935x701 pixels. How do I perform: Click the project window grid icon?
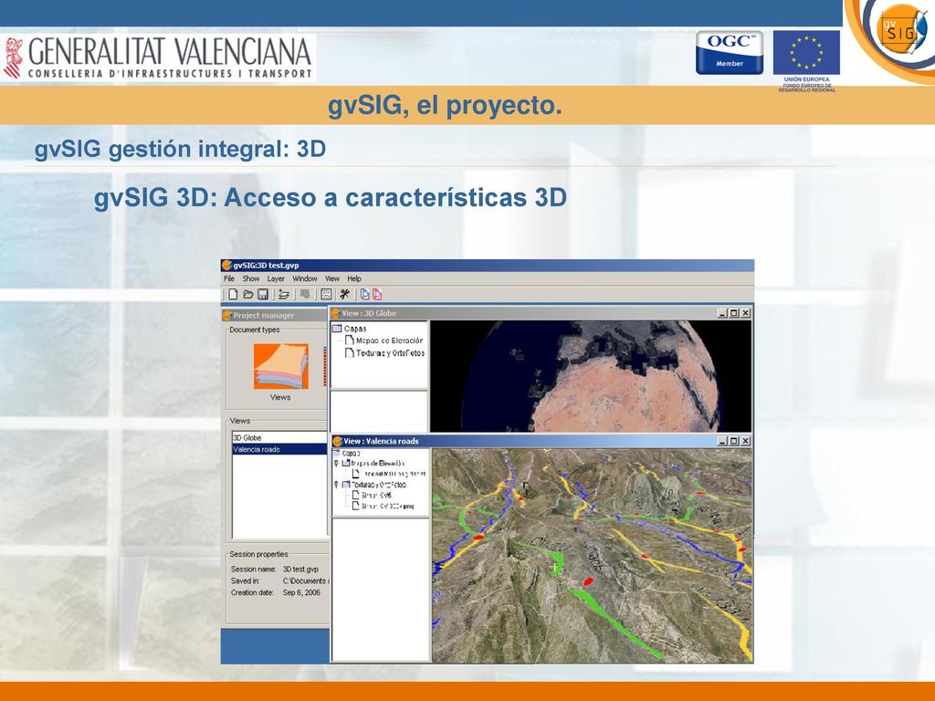coord(326,294)
